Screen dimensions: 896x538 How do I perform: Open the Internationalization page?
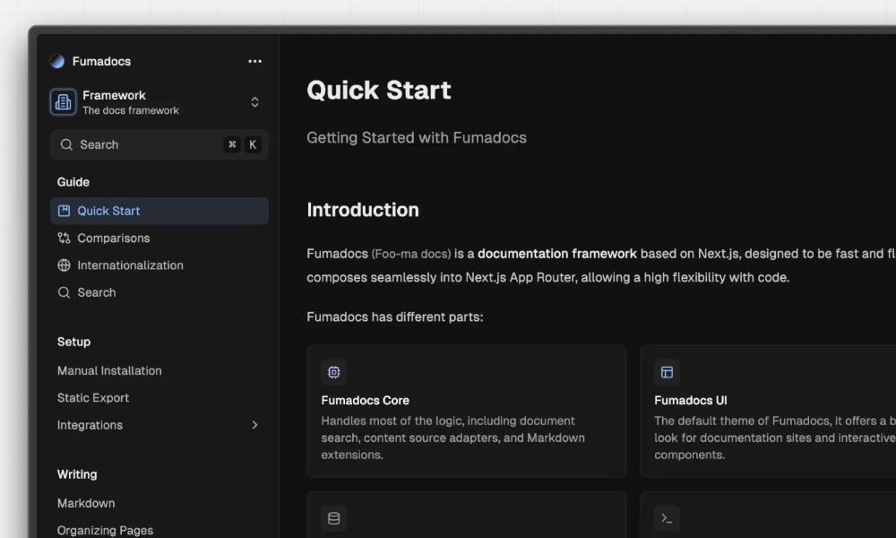pyautogui.click(x=159, y=265)
